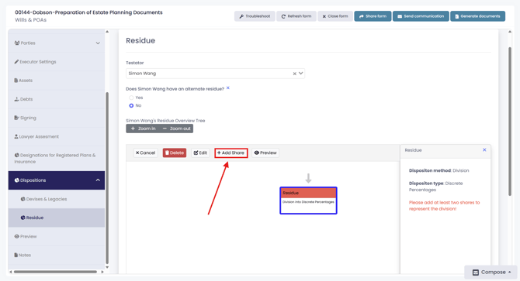The height and width of the screenshot is (281, 520).
Task: Close the Residue details panel
Action: pos(484,150)
